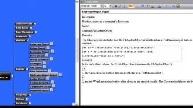Select the Folder Object topic
The image size is (193, 108).
click(37, 79)
